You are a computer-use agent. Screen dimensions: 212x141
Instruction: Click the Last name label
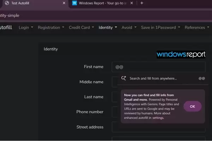pos(94,97)
